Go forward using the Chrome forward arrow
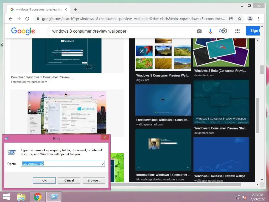This screenshot has width=269, height=202. [x=19, y=19]
